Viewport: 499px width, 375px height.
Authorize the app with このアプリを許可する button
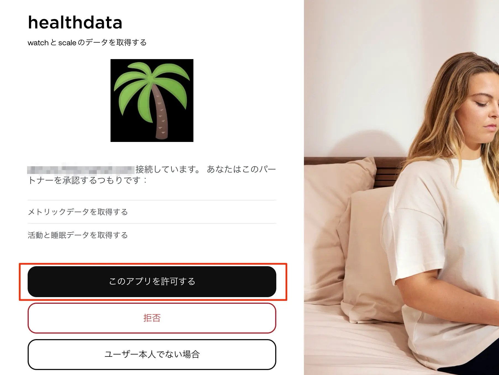coord(152,282)
